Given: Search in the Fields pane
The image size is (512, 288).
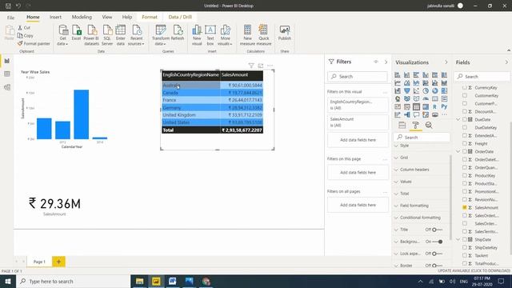Looking at the screenshot, I should tap(482, 77).
